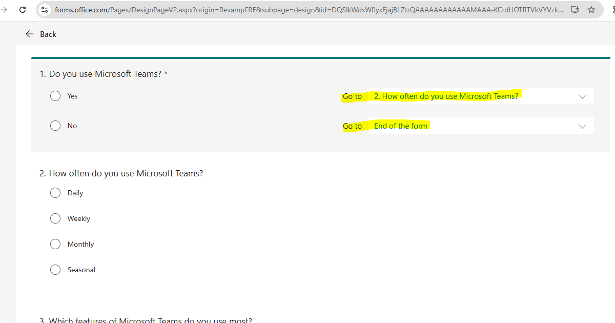Image resolution: width=615 pixels, height=323 pixels.
Task: Click the browser forward arrow icon
Action: [4, 10]
